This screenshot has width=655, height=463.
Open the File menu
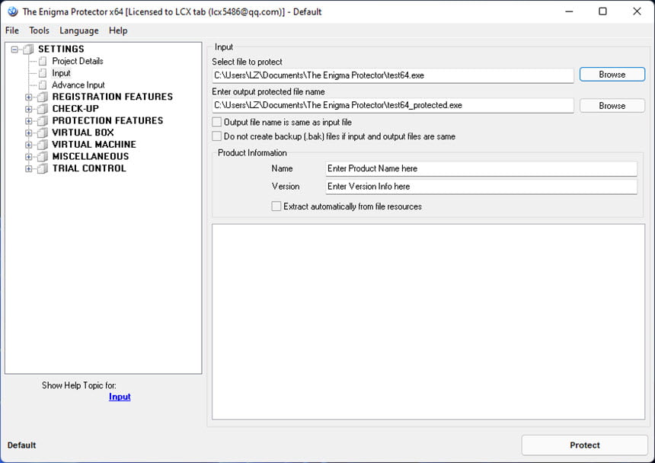[x=12, y=30]
